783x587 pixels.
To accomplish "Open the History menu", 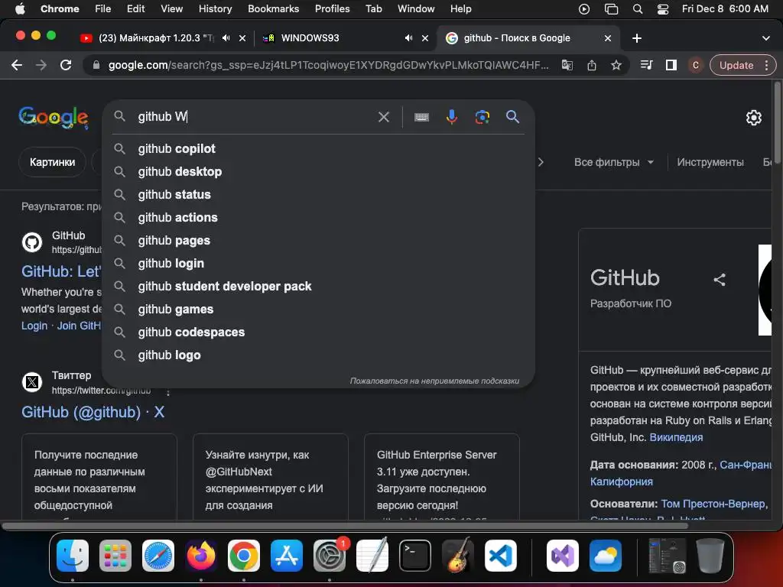I will [x=215, y=9].
